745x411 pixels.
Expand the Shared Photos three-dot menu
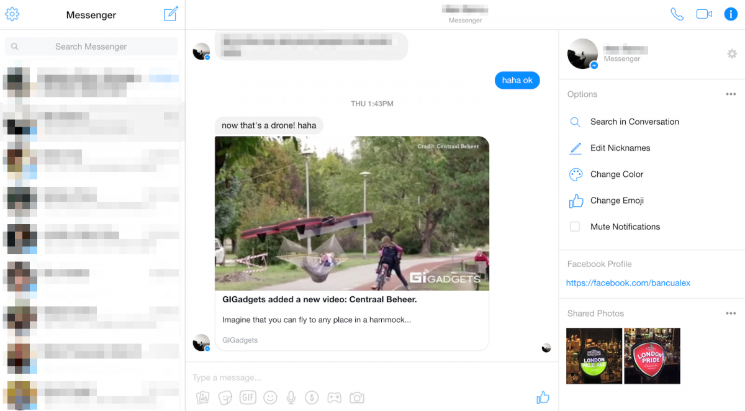click(x=731, y=314)
